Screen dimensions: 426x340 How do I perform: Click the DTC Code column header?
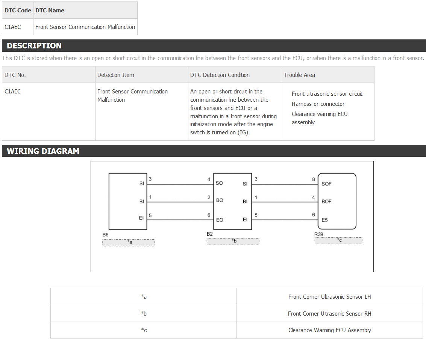[x=18, y=10]
